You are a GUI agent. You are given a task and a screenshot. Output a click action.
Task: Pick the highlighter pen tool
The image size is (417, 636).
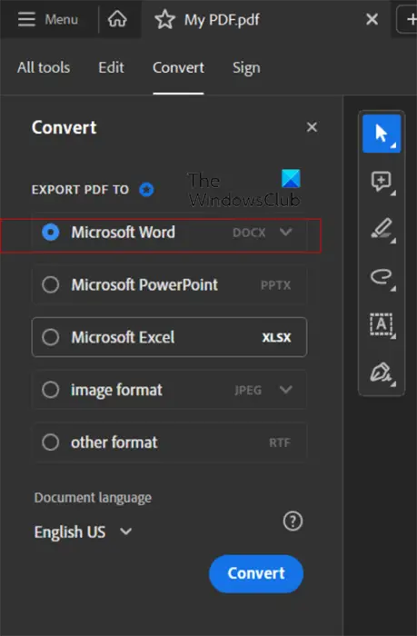click(x=382, y=229)
